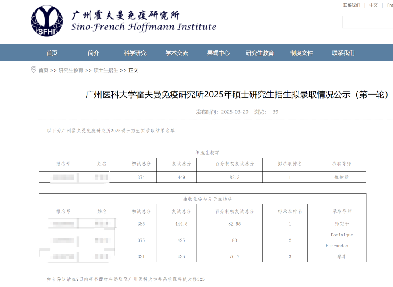The width and height of the screenshot is (393, 287).
Task: Select the initial score 331
Action: [x=141, y=256]
